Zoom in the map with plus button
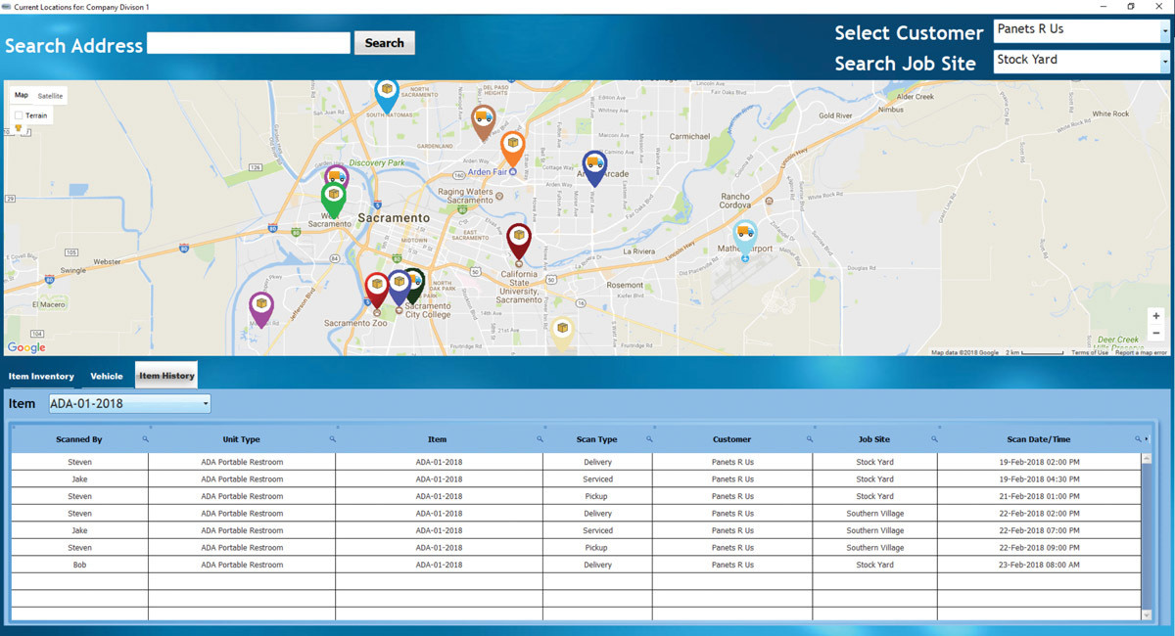This screenshot has height=636, width=1175. (1156, 316)
